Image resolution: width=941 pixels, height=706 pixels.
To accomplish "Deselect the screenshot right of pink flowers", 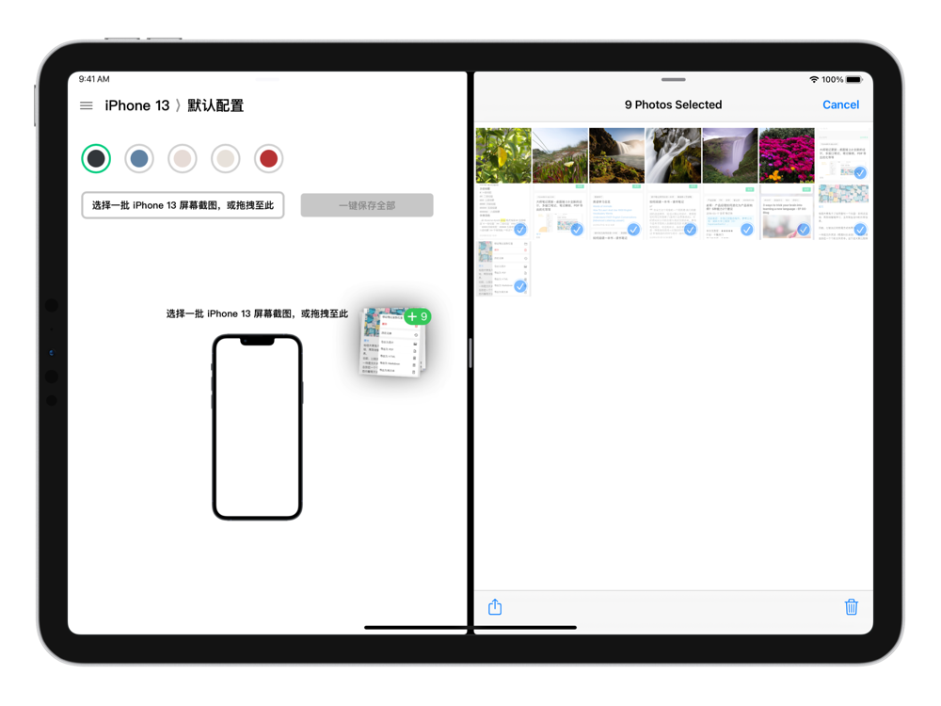I will click(x=843, y=155).
